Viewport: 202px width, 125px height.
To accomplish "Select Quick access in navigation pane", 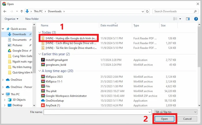I will (x=18, y=29).
